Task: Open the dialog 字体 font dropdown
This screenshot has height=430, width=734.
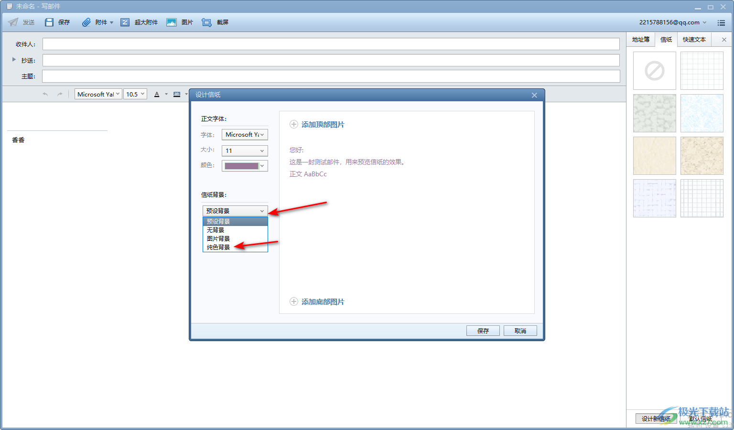Action: (245, 135)
